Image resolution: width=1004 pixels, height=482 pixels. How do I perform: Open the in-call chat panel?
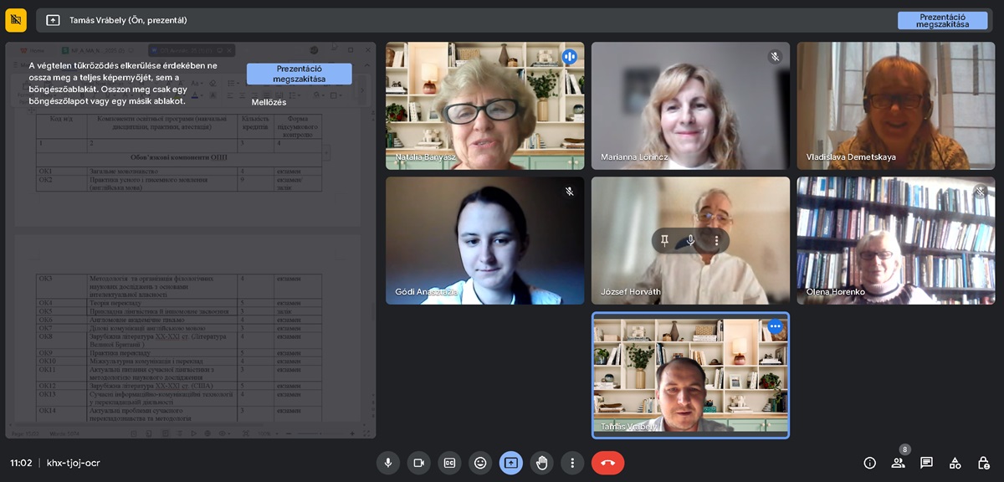(926, 463)
